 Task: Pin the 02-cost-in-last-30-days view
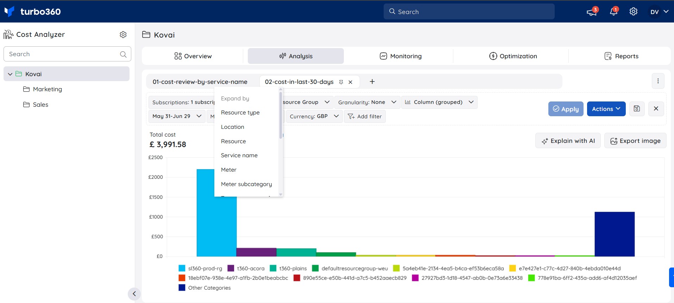pos(341,82)
